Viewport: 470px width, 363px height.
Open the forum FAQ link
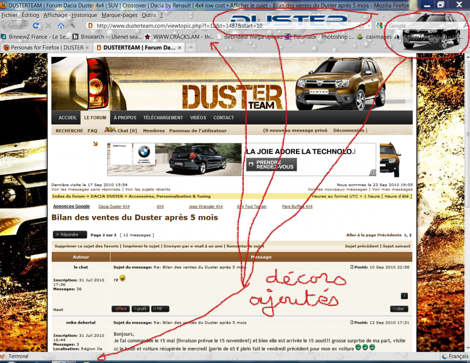[92, 131]
